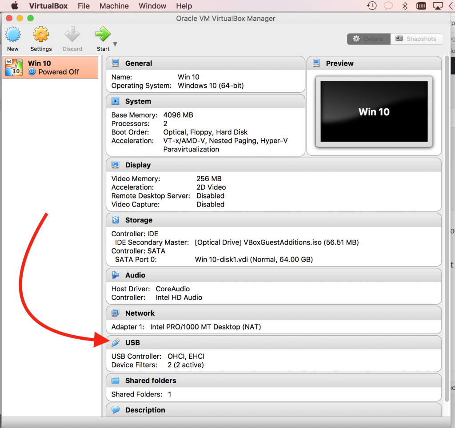Image resolution: width=455 pixels, height=428 pixels.
Task: Click the '2 (2 active)' device filters
Action: tap(186, 365)
